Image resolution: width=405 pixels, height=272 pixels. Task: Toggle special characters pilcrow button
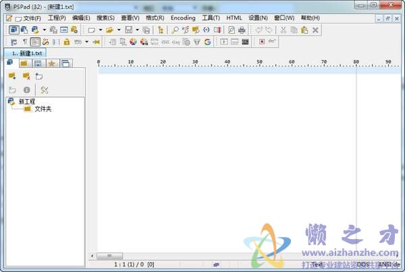coord(25,42)
